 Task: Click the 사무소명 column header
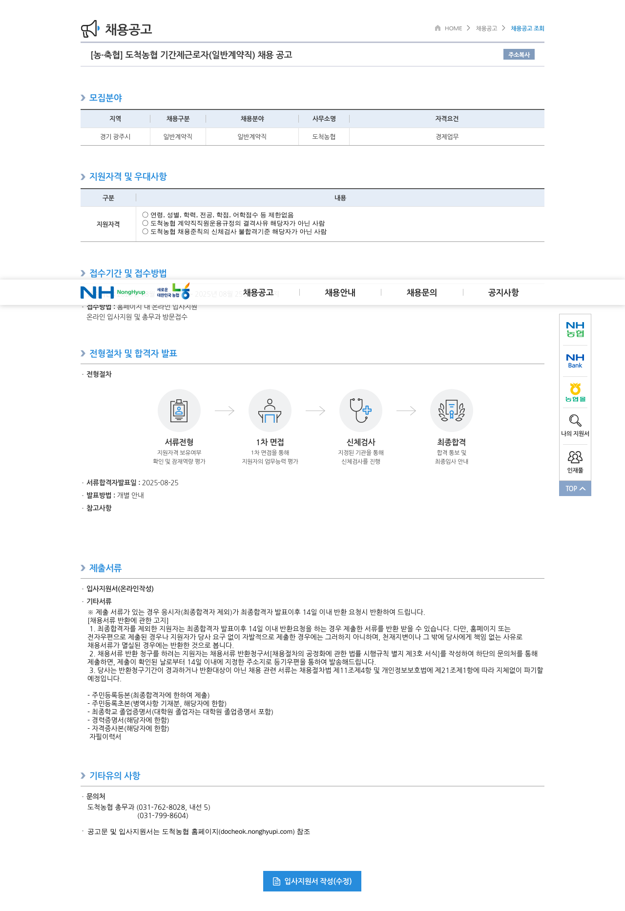(x=324, y=119)
